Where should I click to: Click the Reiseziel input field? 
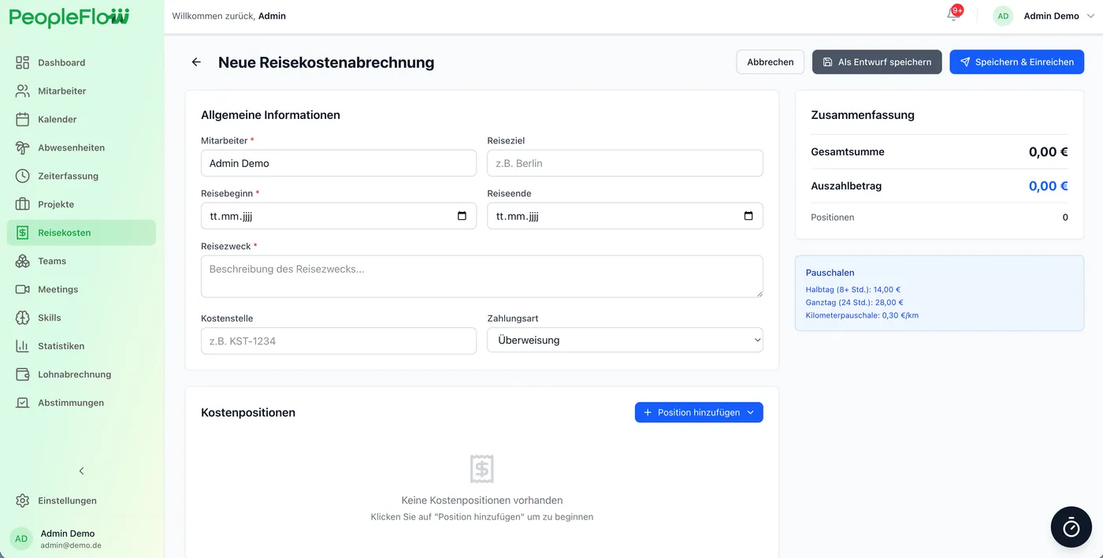tap(625, 163)
